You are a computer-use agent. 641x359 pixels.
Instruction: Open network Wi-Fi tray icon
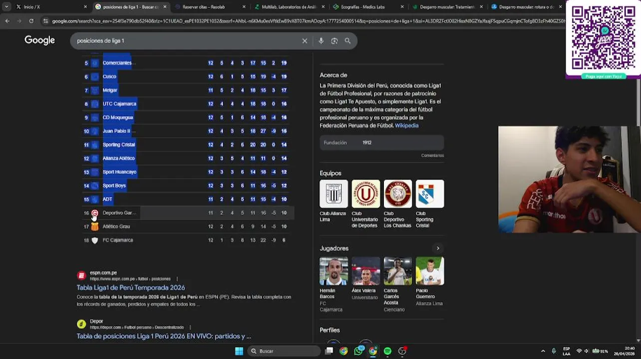579,351
